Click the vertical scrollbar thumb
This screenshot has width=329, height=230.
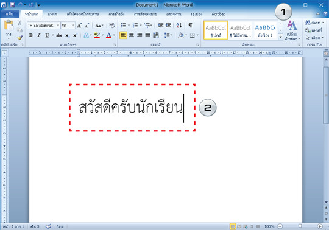(326, 96)
